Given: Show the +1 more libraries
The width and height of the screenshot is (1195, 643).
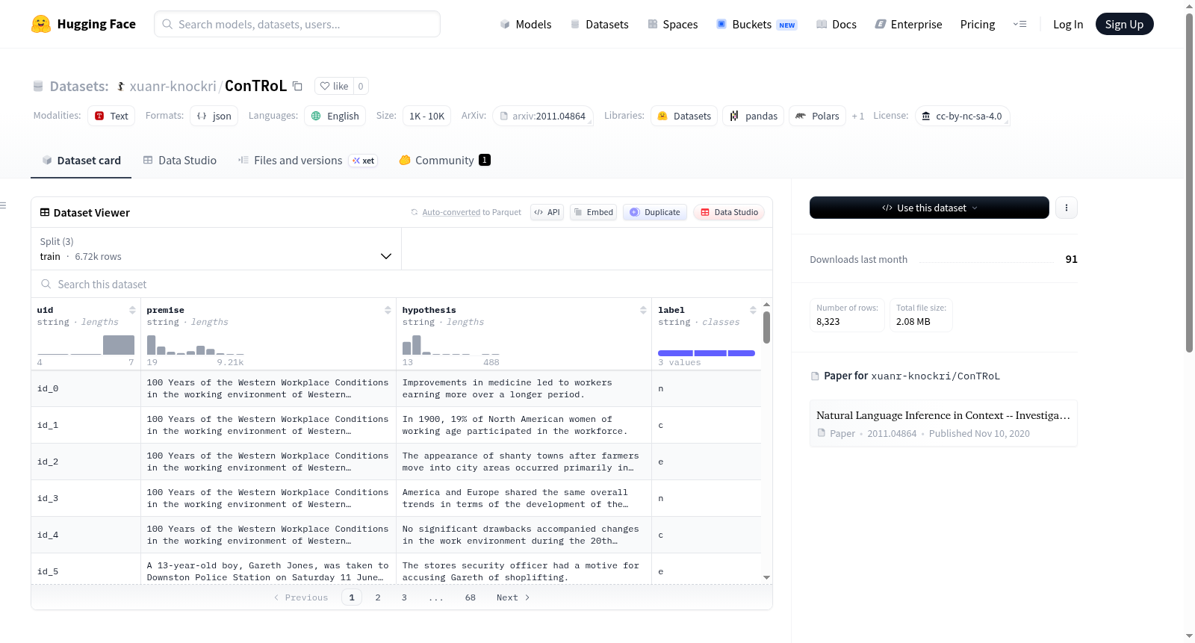Looking at the screenshot, I should point(858,116).
